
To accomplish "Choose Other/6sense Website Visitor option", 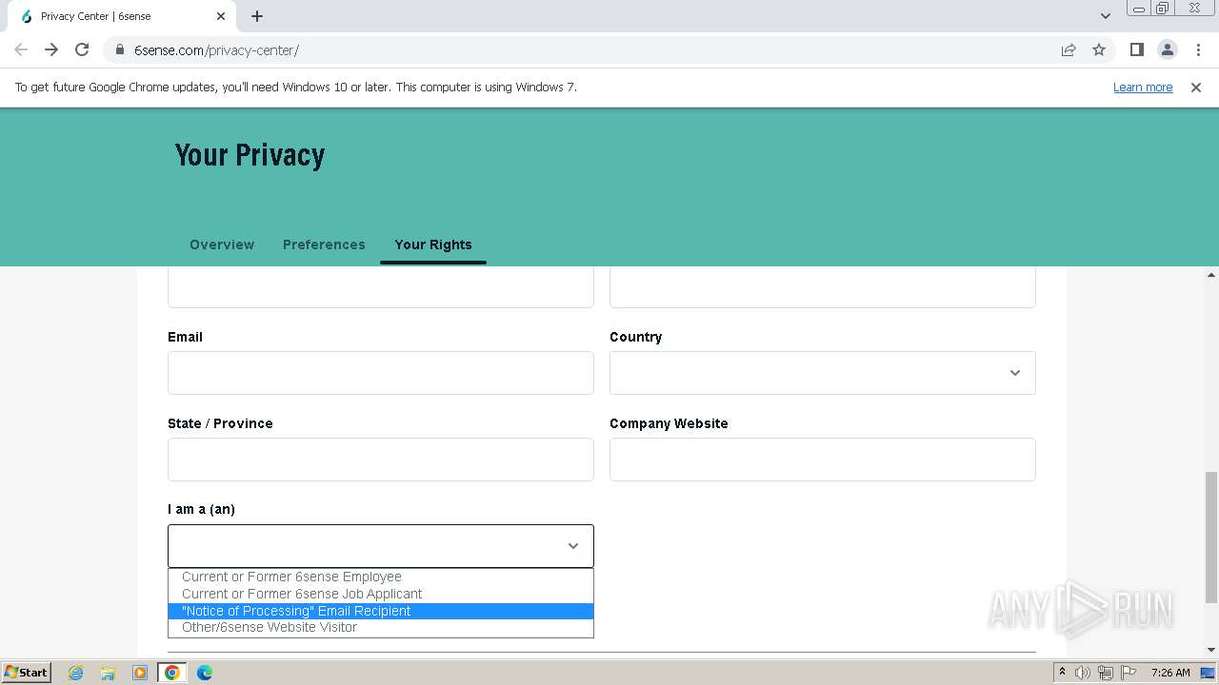I will coord(381,628).
